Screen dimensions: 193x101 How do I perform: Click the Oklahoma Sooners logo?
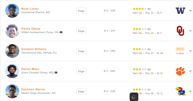tap(180, 31)
